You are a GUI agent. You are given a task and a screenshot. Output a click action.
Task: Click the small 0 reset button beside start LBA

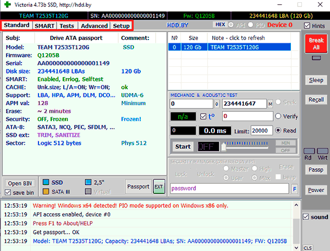pyautogui.click(x=217, y=104)
